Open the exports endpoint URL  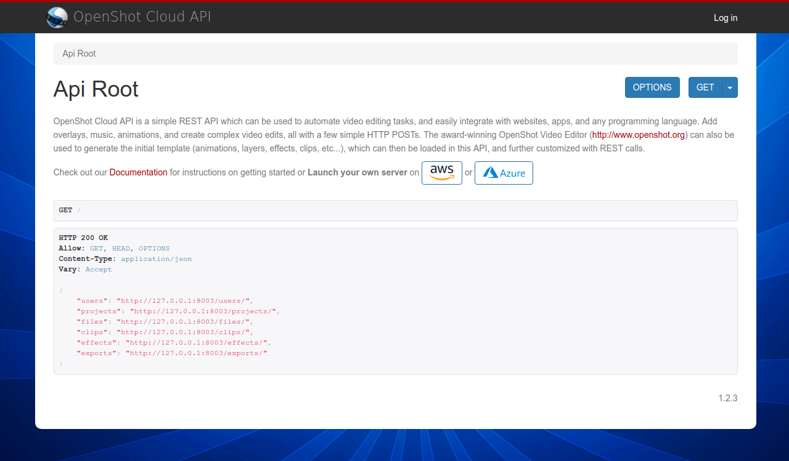(x=196, y=353)
